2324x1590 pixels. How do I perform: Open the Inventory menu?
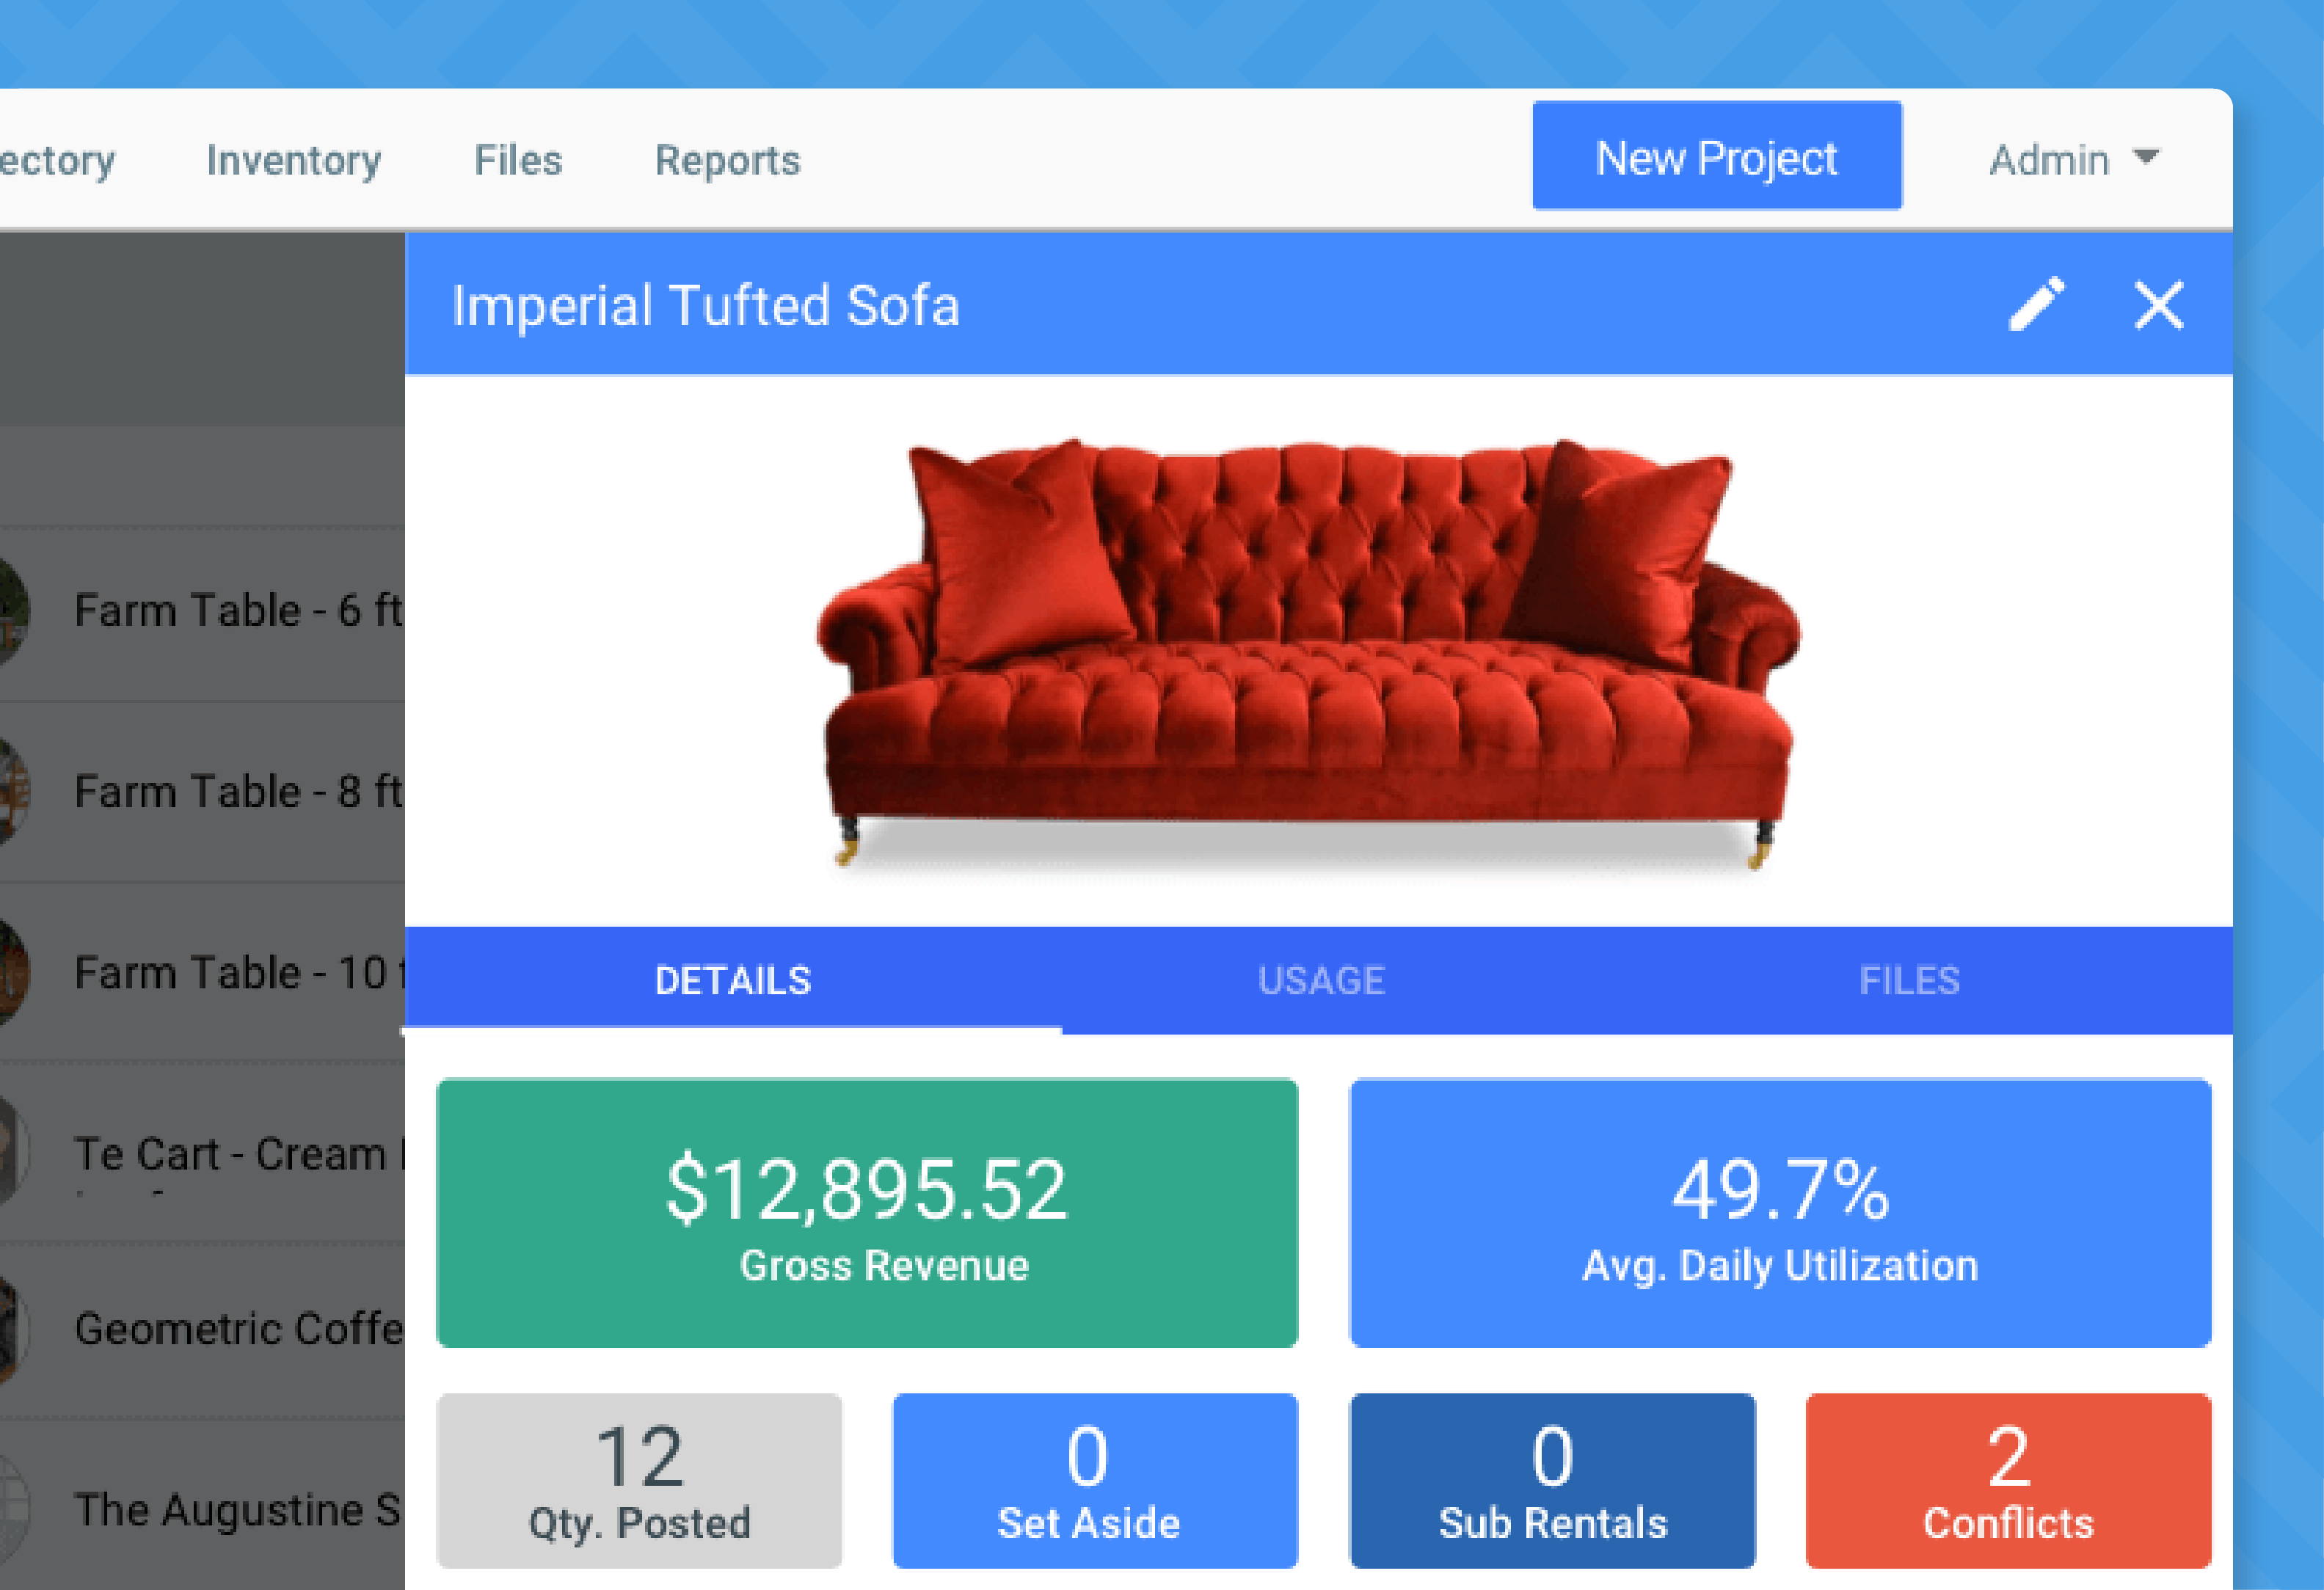click(293, 160)
